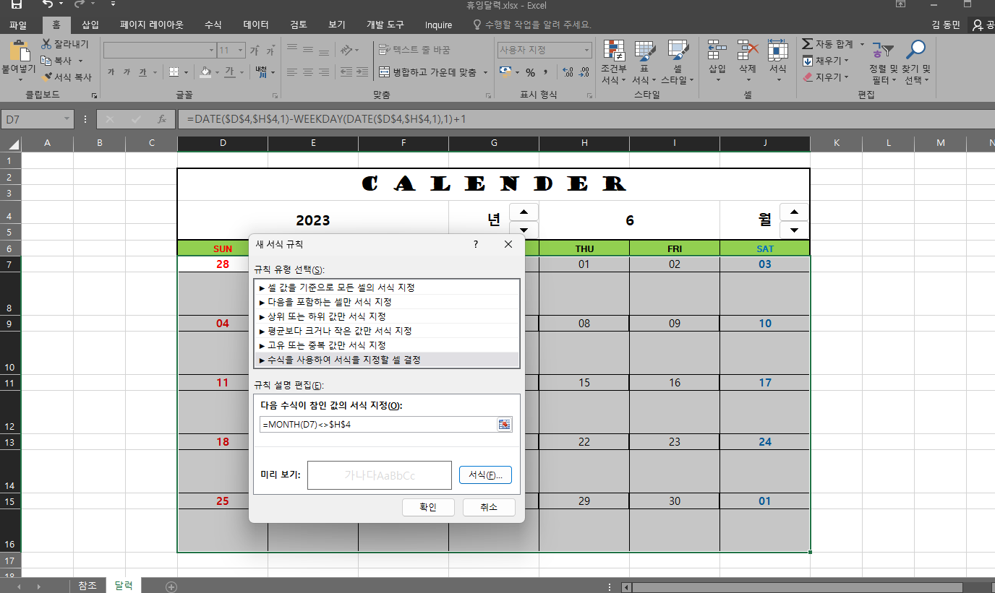Image resolution: width=995 pixels, height=593 pixels.
Task: Click the increase decimal icon
Action: point(568,72)
